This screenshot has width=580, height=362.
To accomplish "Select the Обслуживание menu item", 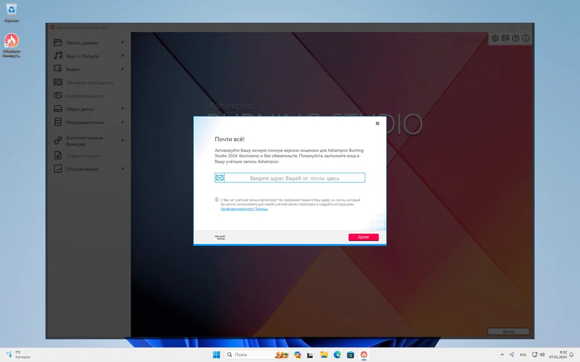I will pyautogui.click(x=89, y=169).
